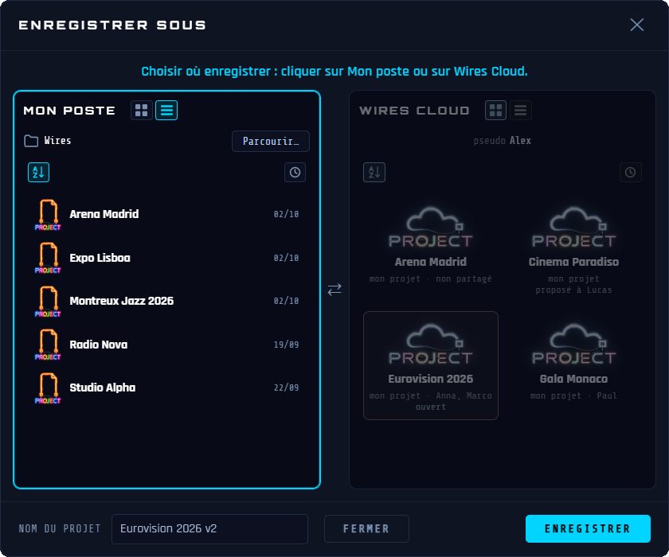Sort Mon Poste projects by date
The width and height of the screenshot is (669, 557).
click(295, 172)
